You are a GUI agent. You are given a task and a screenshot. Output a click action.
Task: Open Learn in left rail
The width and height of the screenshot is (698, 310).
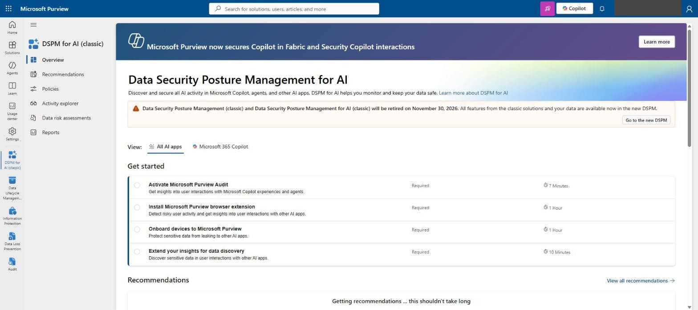coord(12,88)
